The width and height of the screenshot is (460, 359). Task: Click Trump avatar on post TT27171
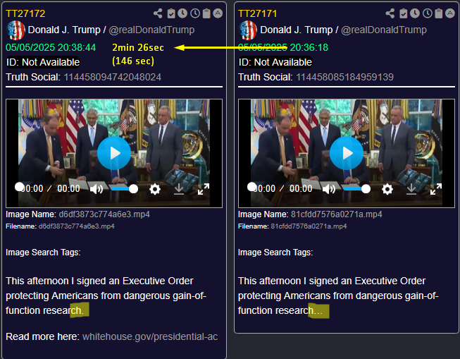247,30
